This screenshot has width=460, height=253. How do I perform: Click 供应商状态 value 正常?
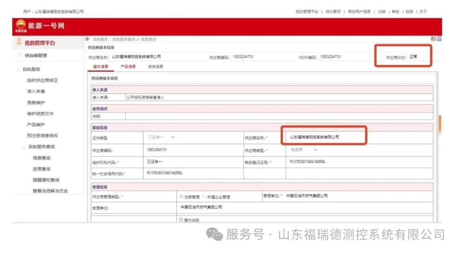pyautogui.click(x=413, y=57)
